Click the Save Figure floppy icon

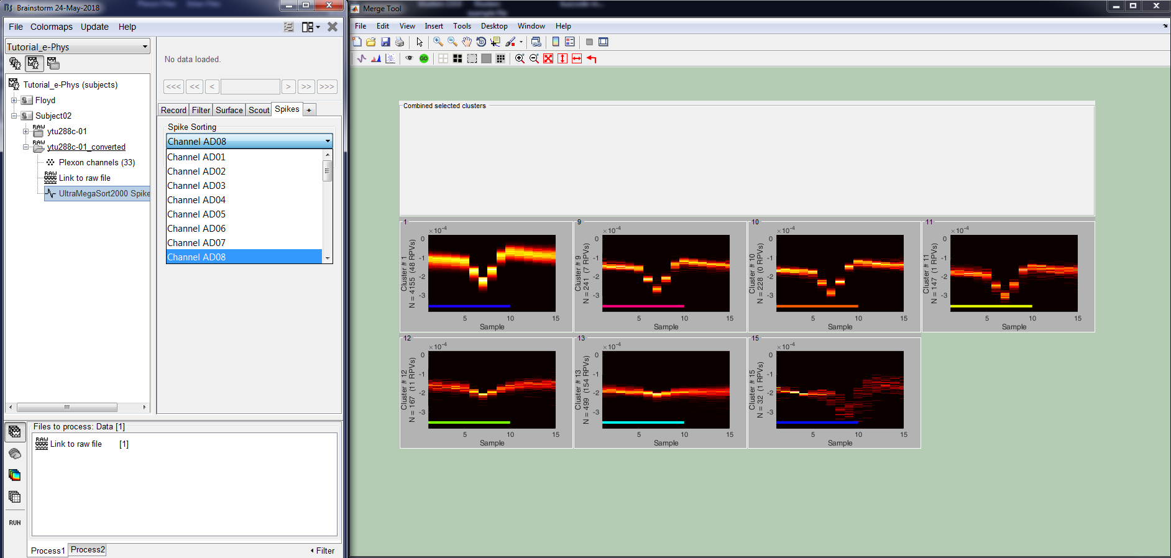click(x=385, y=42)
